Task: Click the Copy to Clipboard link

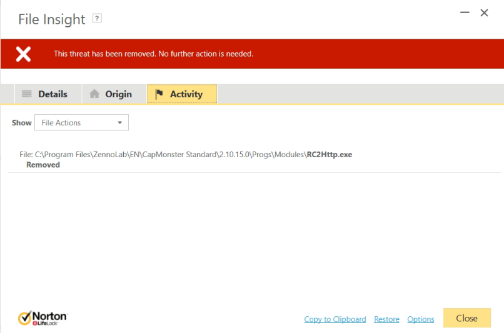Action: click(335, 319)
